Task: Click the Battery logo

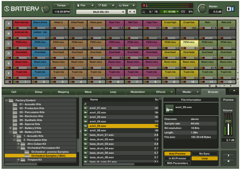Action: tap(21, 9)
